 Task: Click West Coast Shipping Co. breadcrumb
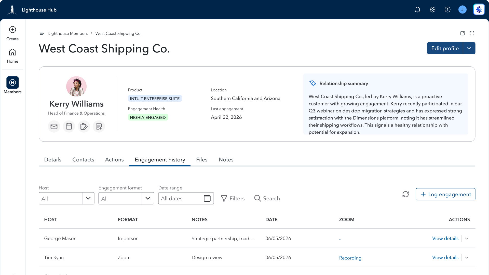[x=118, y=33]
